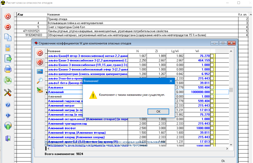Click the export icon with green arrow
This screenshot has width=253, height=163.
pos(8,59)
